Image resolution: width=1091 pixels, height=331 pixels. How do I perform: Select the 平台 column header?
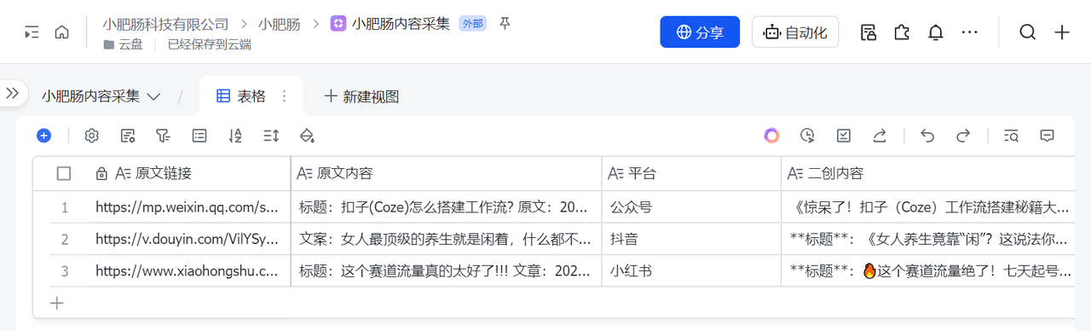[691, 174]
